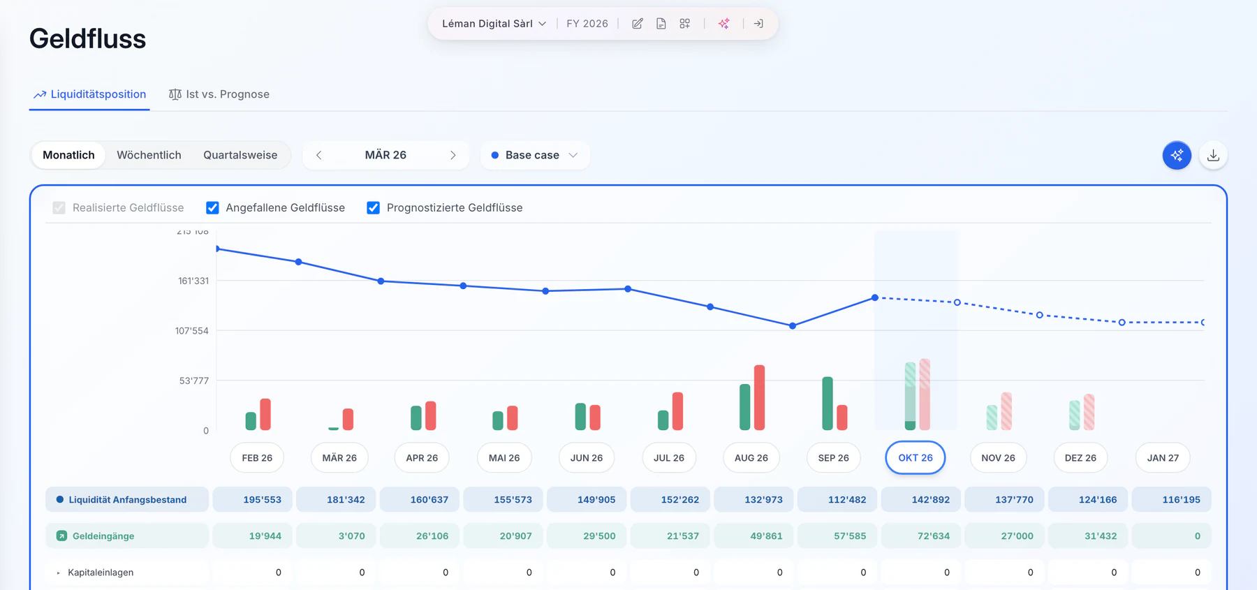Image resolution: width=1257 pixels, height=590 pixels.
Task: Click the red outflow bar for AUG 26
Action: pyautogui.click(x=760, y=397)
